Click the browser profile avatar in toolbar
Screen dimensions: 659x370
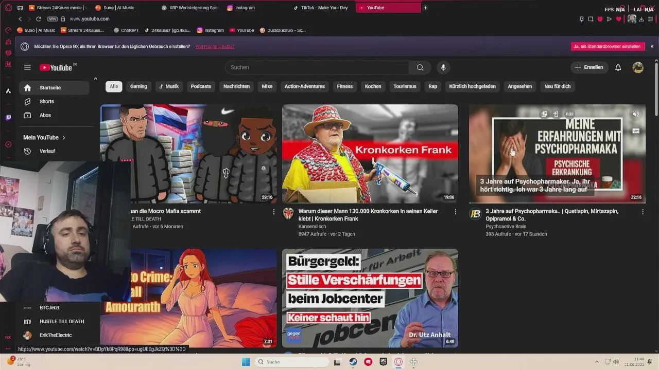coord(632,19)
